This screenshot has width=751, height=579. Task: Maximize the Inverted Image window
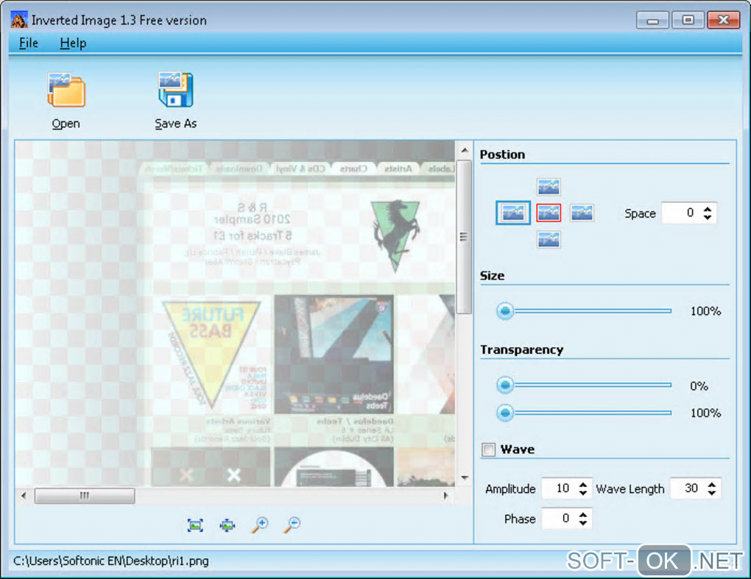click(688, 20)
